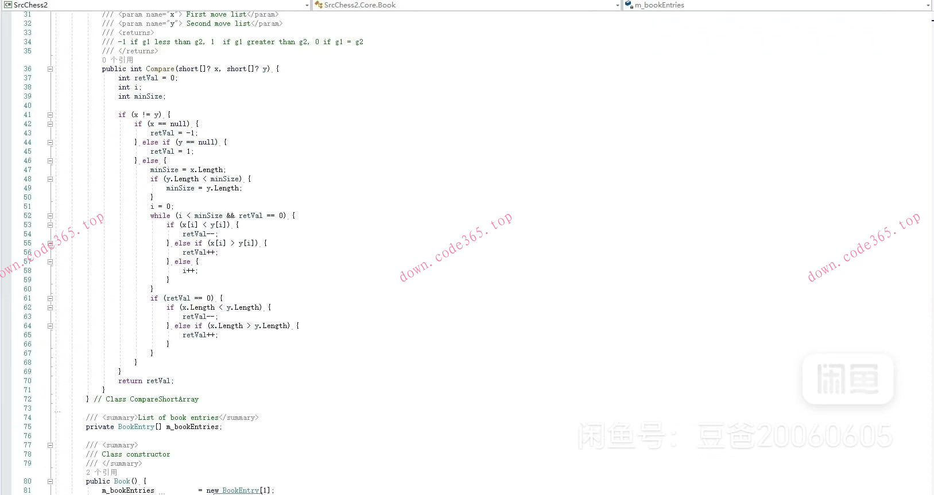Click the 'minSize = y.Length;' statement

click(204, 188)
